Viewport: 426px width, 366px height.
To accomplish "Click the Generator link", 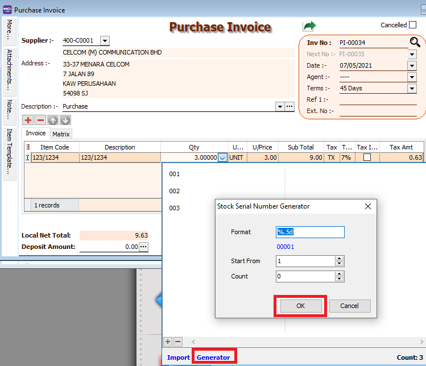I will (x=213, y=357).
